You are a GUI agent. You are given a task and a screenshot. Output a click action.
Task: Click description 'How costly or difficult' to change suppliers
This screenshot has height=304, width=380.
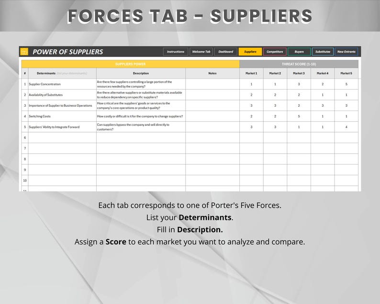pyautogui.click(x=141, y=116)
